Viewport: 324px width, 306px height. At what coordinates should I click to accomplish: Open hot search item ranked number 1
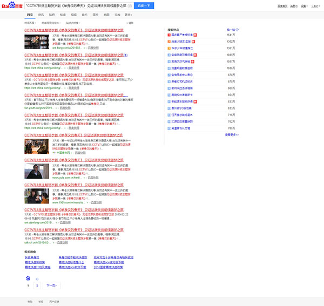(x=182, y=35)
